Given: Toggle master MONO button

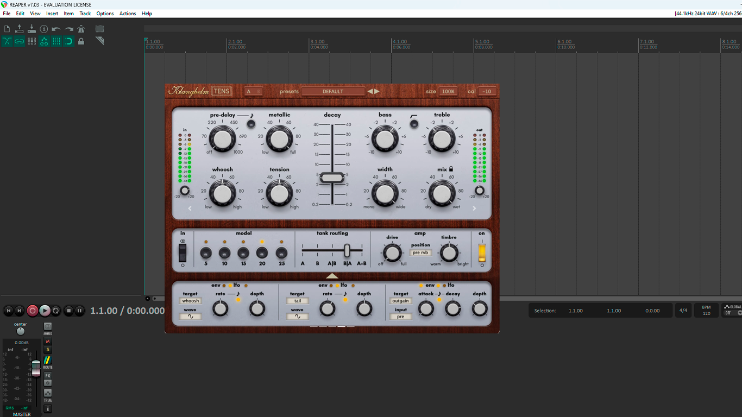Looking at the screenshot, I should 48,327.
